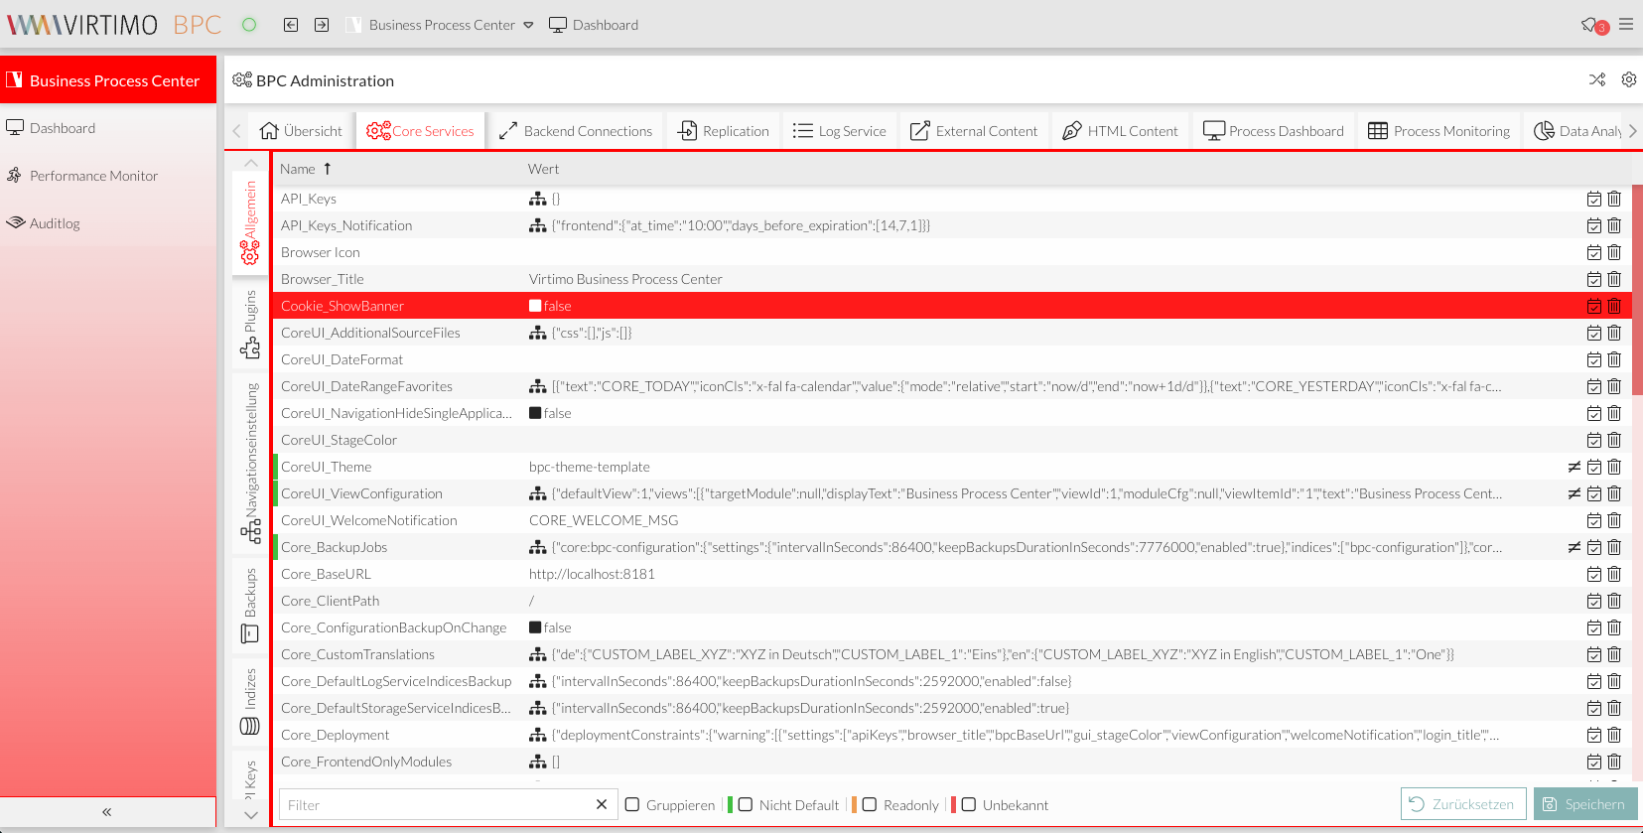Switch to the Backend Connections tab
1643x833 pixels.
(x=576, y=131)
